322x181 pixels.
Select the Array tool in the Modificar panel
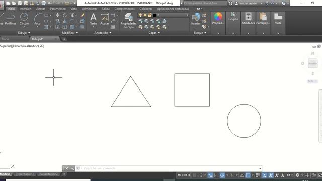tap(72, 27)
